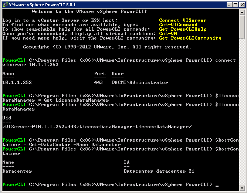Click at the blinking cursor prompt
247x193 pixels.
(217, 185)
